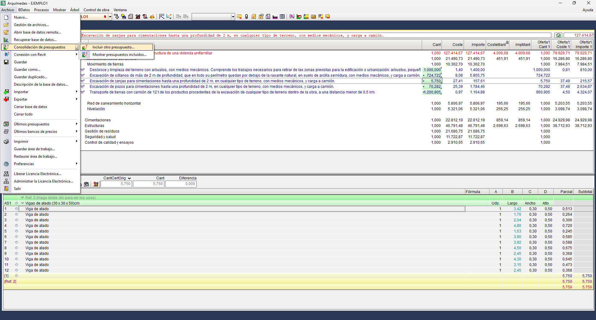
Task: Click the brown table grid toolbar icon
Action: pyautogui.click(x=313, y=16)
